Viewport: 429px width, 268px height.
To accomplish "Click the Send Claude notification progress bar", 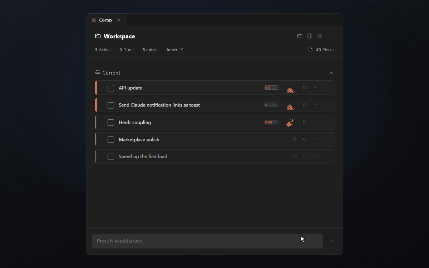I will tap(271, 105).
